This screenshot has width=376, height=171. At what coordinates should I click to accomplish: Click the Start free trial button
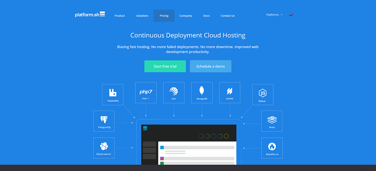tap(165, 66)
